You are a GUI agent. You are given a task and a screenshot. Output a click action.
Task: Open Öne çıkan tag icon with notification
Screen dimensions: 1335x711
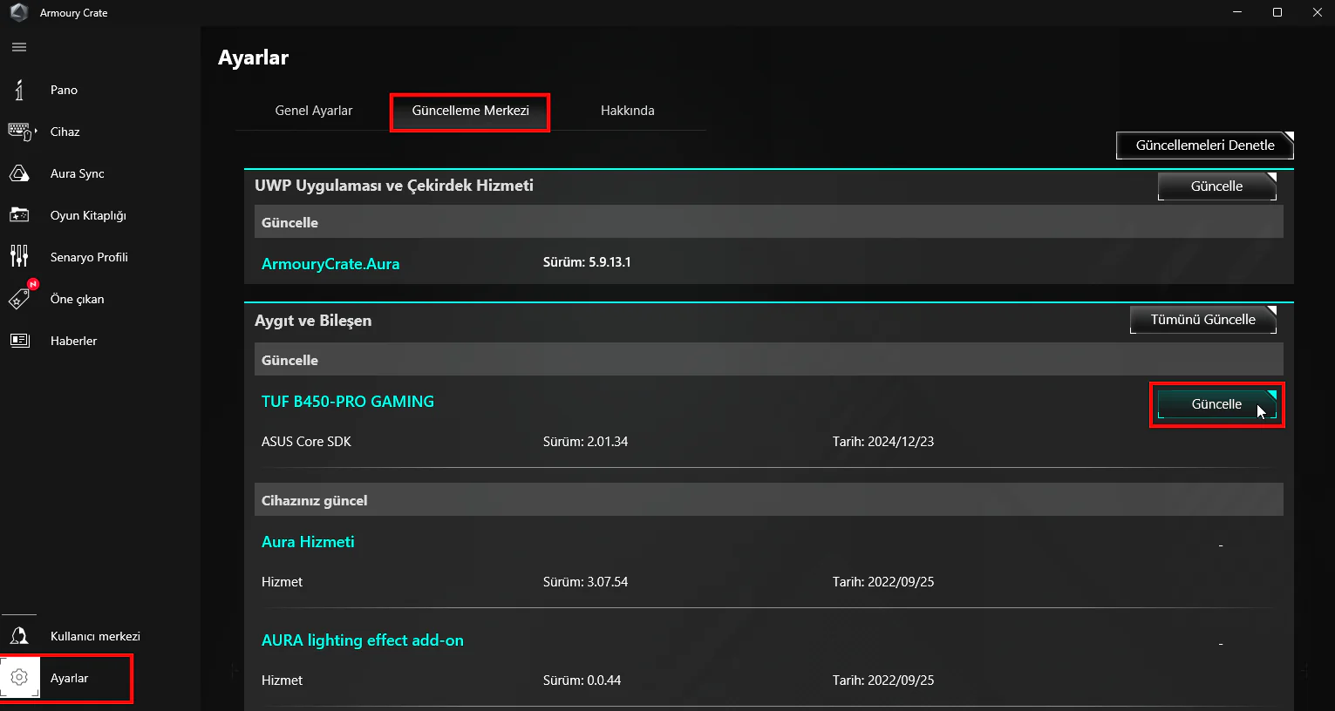[19, 299]
